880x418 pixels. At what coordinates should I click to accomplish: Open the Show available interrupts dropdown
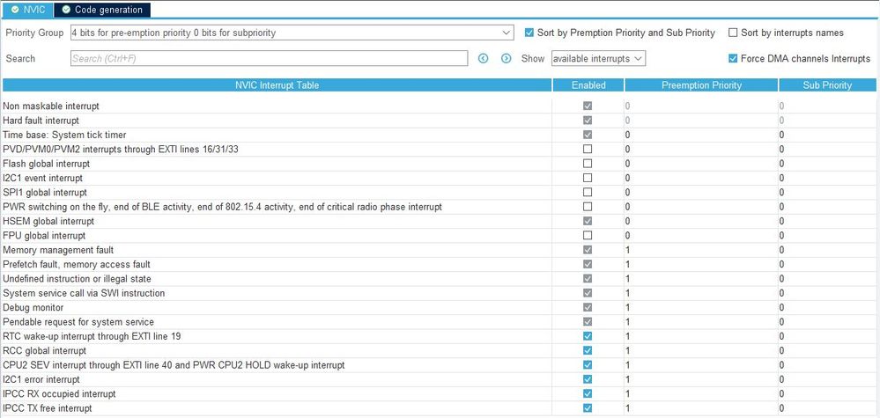[x=598, y=58]
